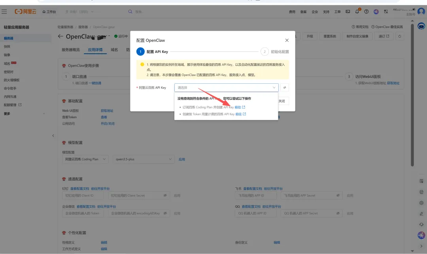Open 配额管理 external link in sidebar
This screenshot has height=254, width=427.
pyautogui.click(x=13, y=105)
